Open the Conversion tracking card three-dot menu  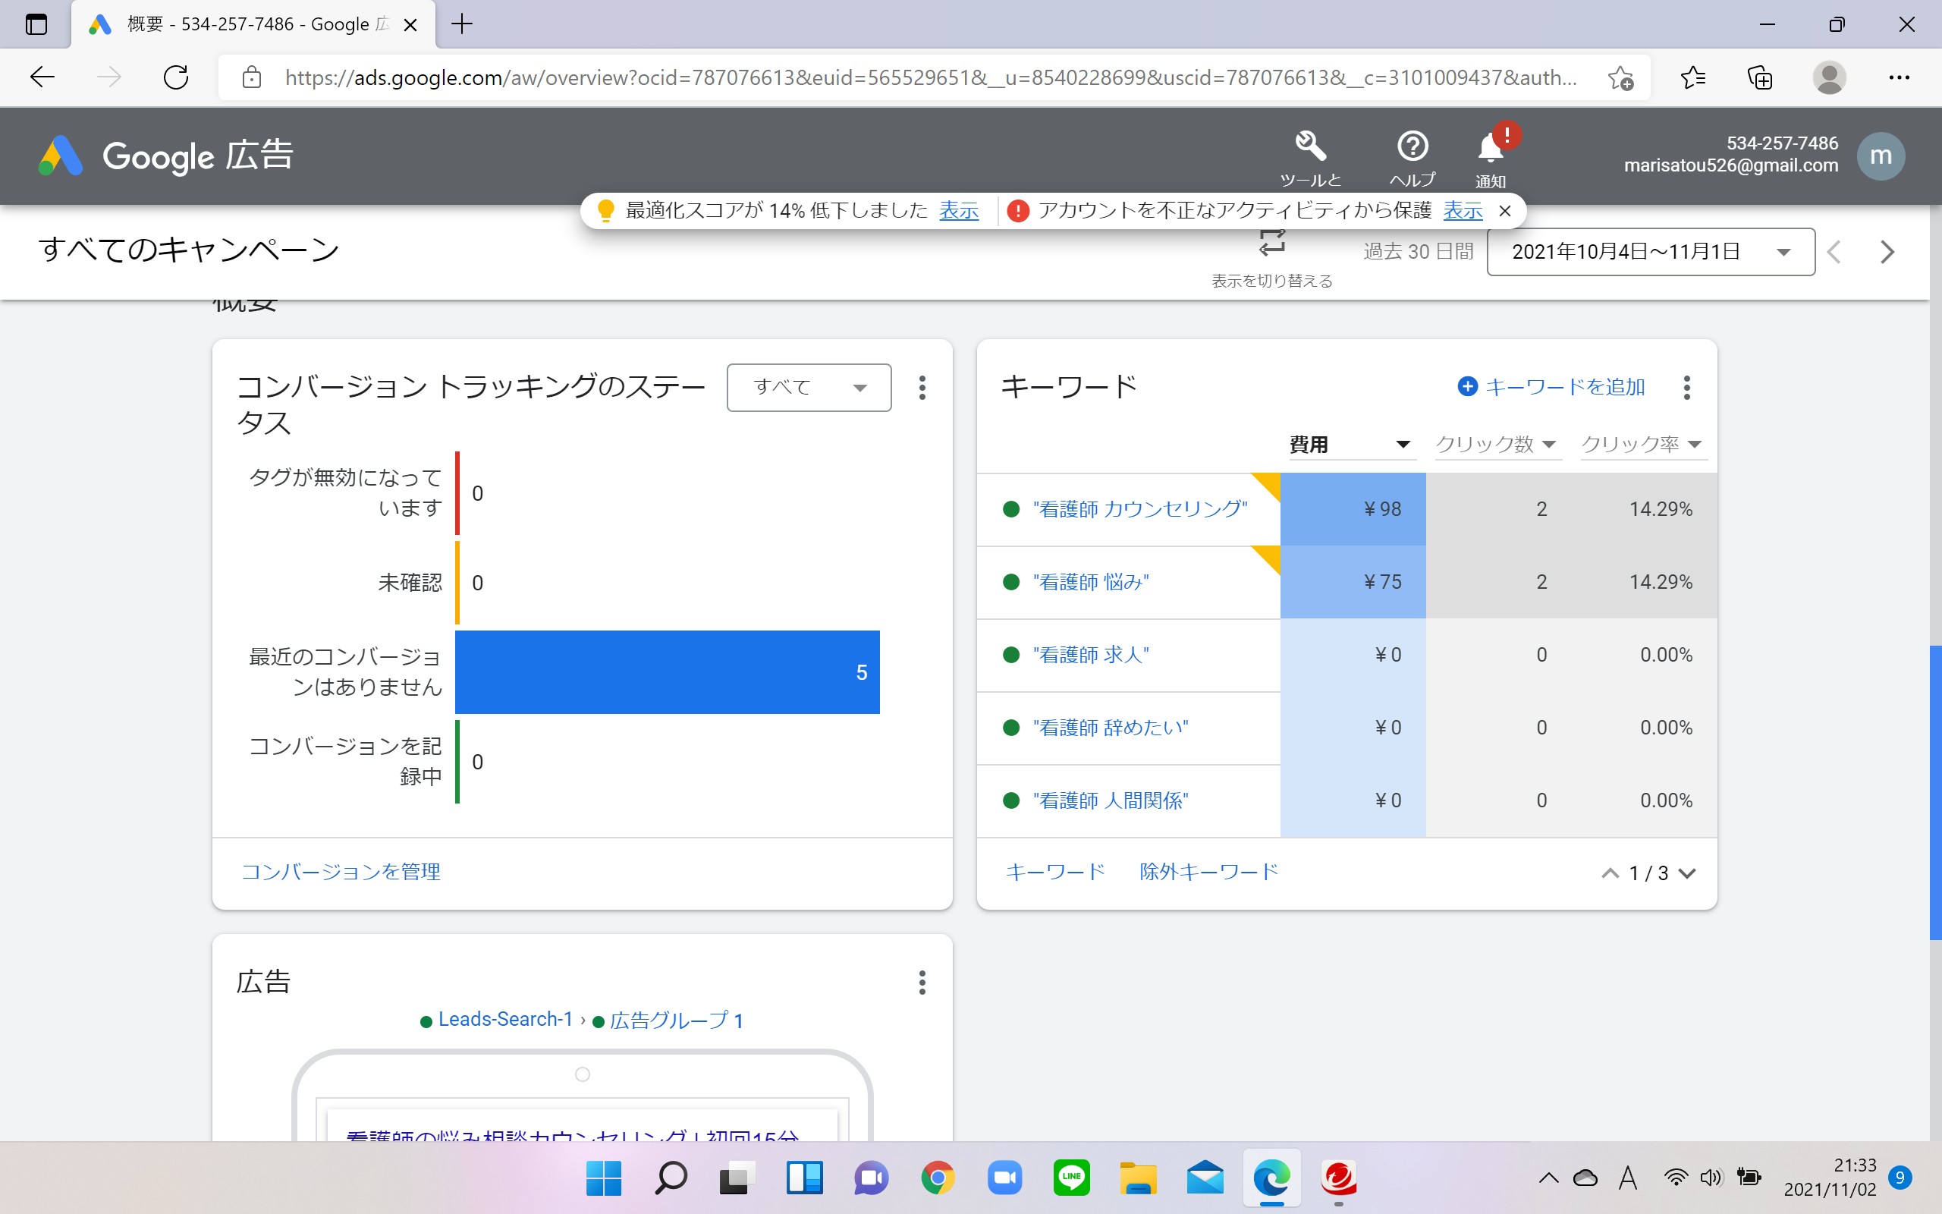pos(922,388)
